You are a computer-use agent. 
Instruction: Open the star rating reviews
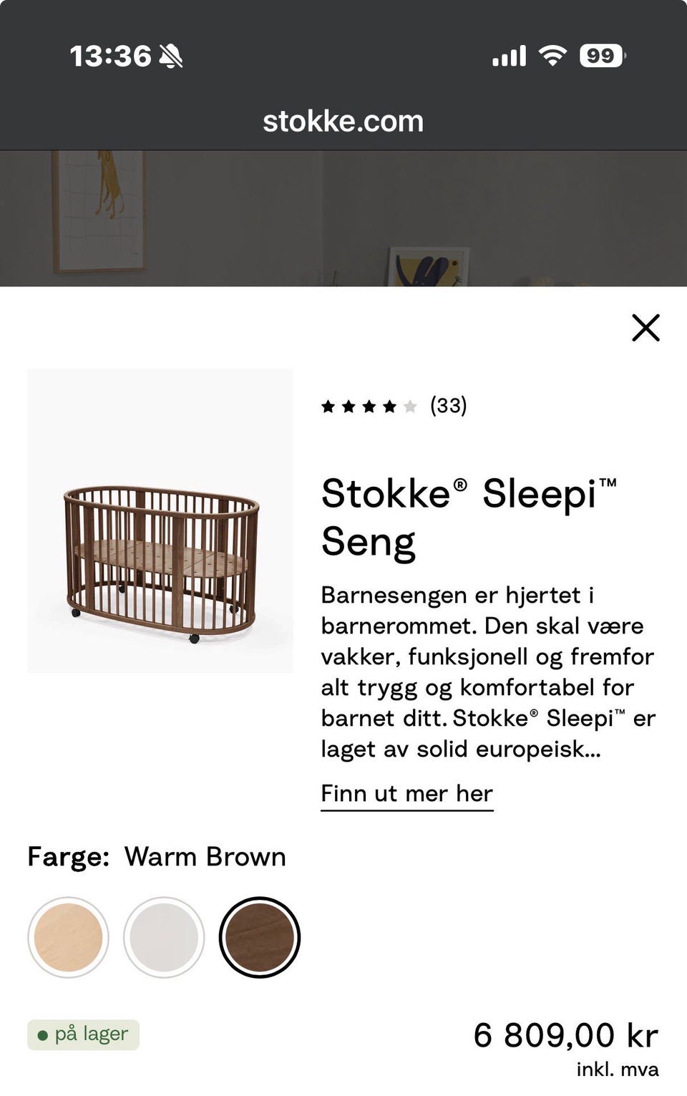369,407
